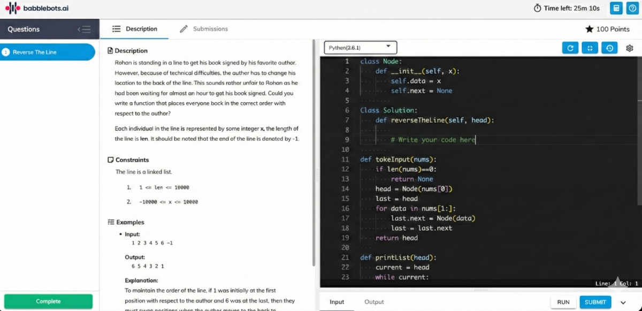Click the star icon beside 100 Points
Viewport: 642px width, 311px height.
pos(589,29)
